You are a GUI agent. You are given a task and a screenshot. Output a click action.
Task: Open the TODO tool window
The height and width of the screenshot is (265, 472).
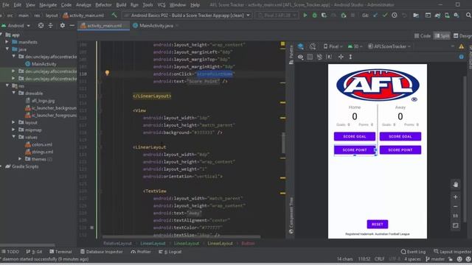10,252
